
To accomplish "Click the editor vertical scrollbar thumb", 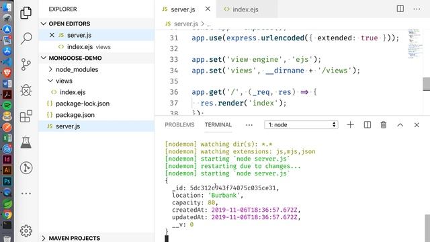I will (x=427, y=83).
